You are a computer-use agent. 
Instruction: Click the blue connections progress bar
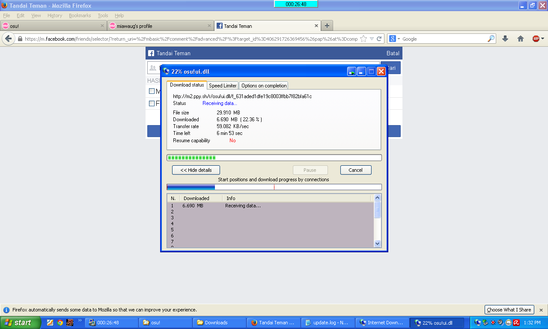point(274,187)
